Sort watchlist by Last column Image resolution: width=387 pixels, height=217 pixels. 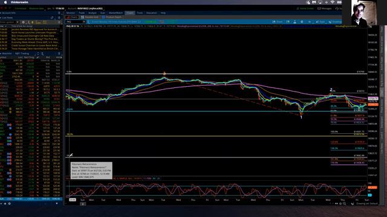[x=20, y=57]
